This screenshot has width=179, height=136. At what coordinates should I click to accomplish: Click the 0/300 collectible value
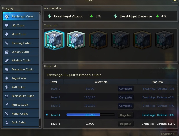(90, 124)
